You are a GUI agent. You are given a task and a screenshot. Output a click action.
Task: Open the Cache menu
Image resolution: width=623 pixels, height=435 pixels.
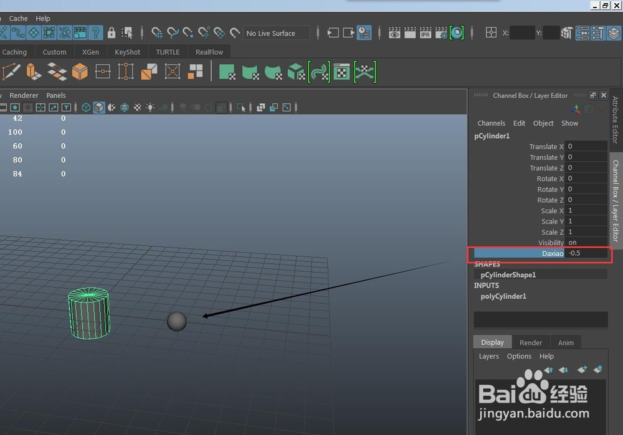pyautogui.click(x=18, y=18)
